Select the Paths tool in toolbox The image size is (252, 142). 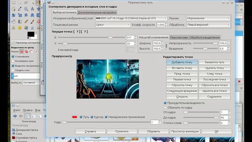tap(14, 9)
